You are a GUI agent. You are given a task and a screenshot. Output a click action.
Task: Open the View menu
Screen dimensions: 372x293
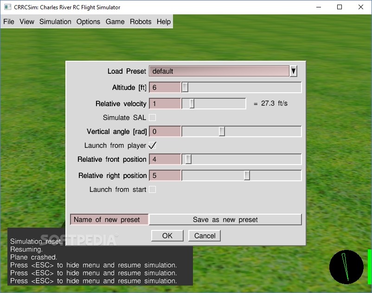(x=27, y=22)
